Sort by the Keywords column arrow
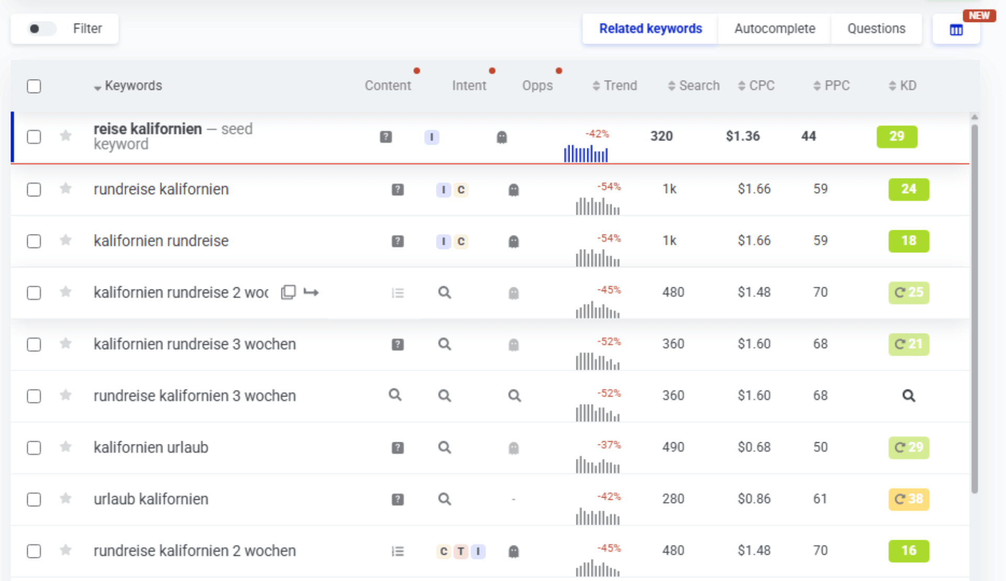Viewport: 1006px width, 581px height. (x=97, y=87)
